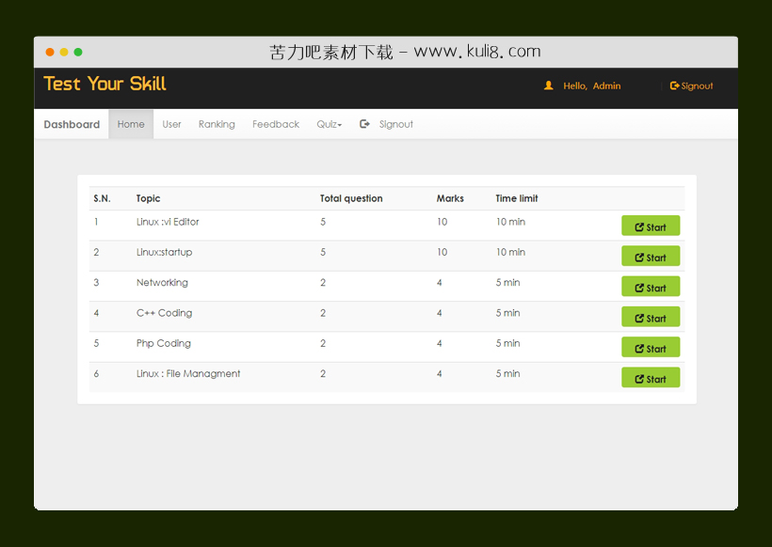The image size is (772, 547).
Task: Start the Networking quiz
Action: (x=650, y=288)
